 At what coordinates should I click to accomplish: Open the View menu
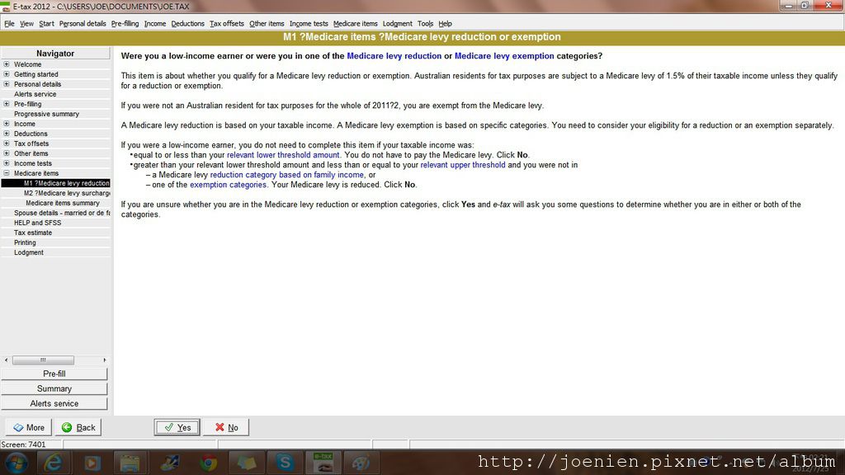[26, 24]
